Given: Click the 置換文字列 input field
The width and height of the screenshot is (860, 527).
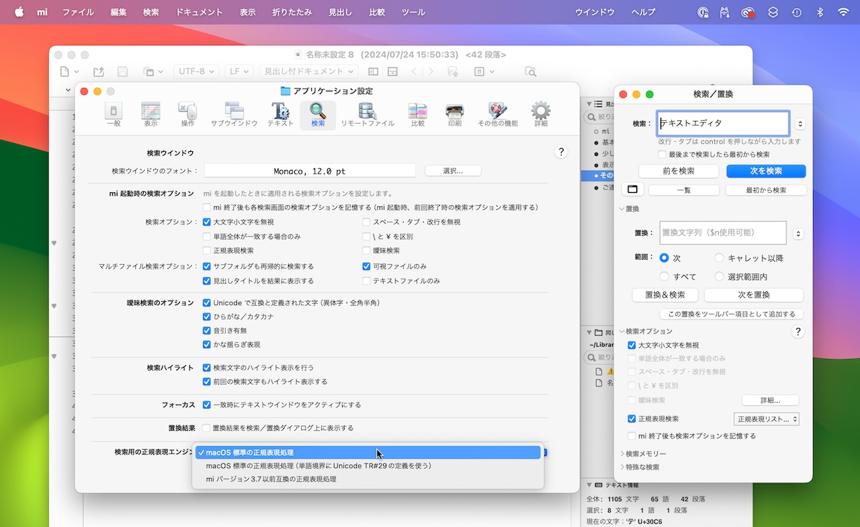Looking at the screenshot, I should point(722,233).
